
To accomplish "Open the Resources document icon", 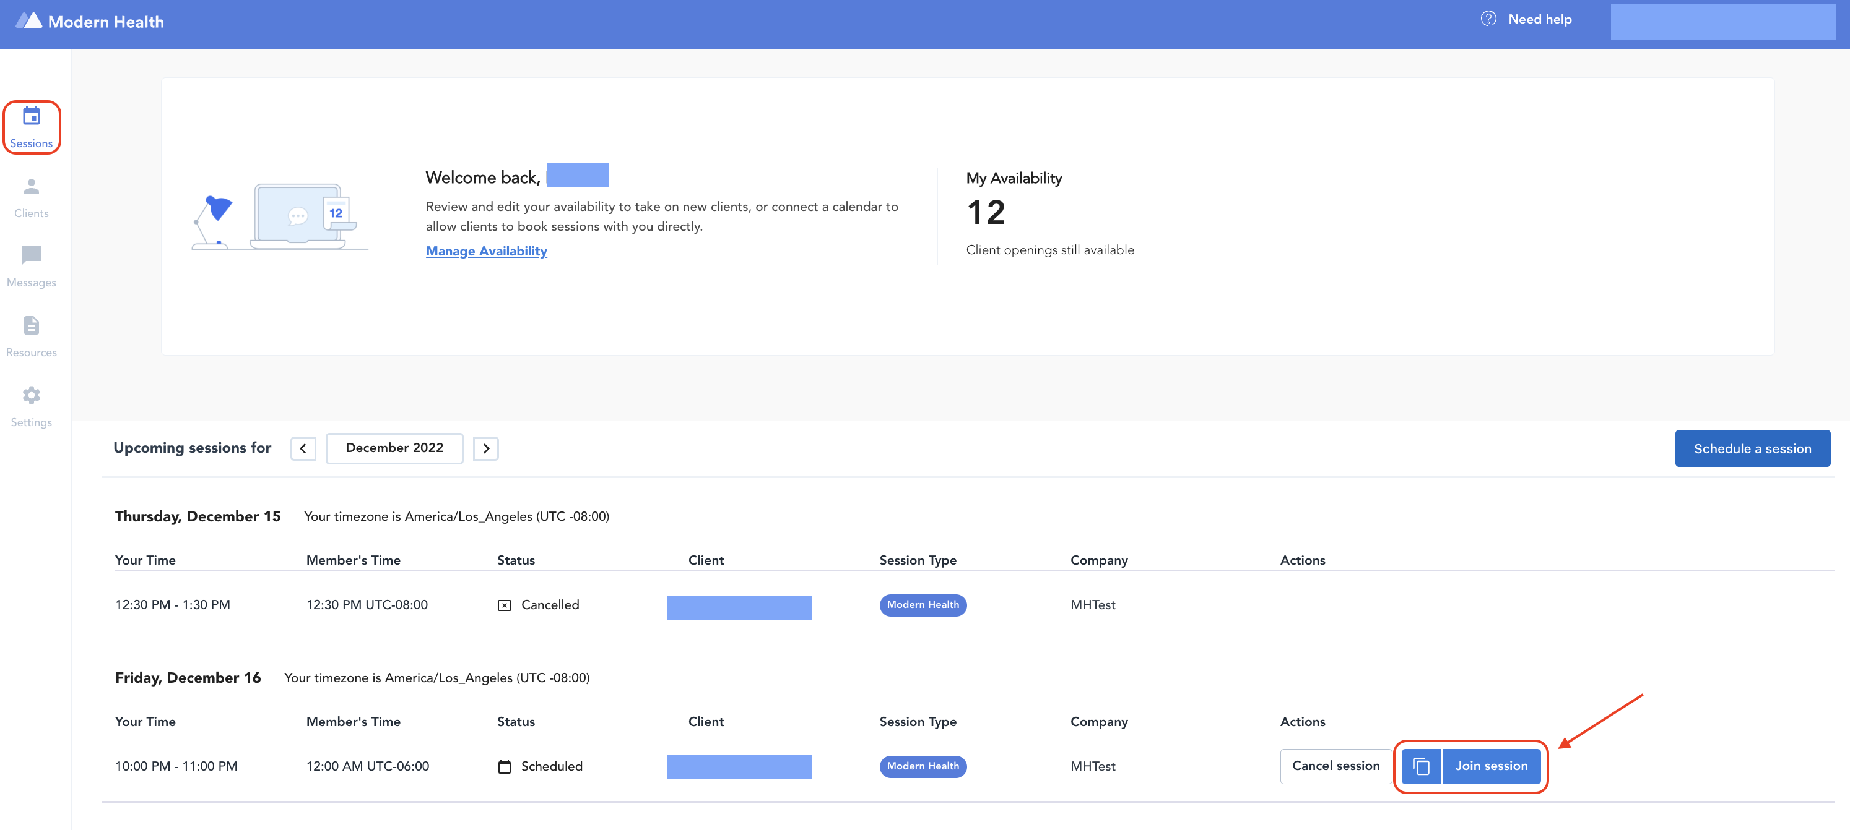I will click(32, 326).
